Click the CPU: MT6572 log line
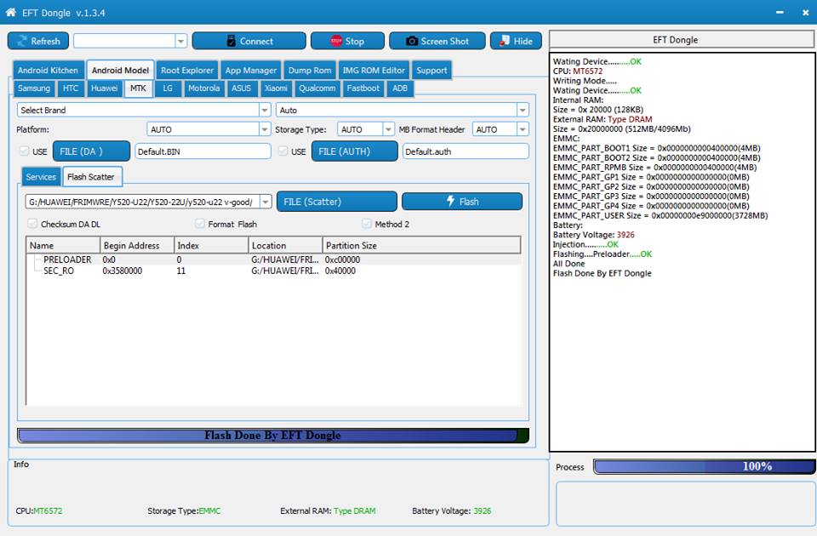817x536 pixels. point(577,71)
